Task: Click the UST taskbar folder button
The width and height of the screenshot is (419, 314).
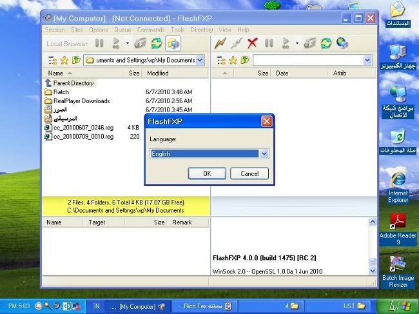Action: [x=339, y=306]
